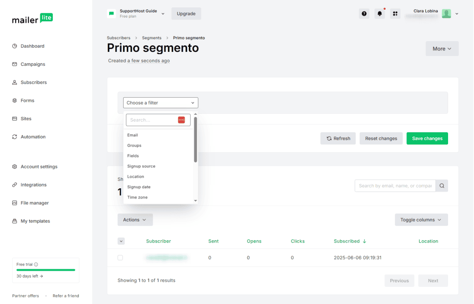Expand the user profile chevron
This screenshot has width=474, height=304.
pyautogui.click(x=457, y=13)
